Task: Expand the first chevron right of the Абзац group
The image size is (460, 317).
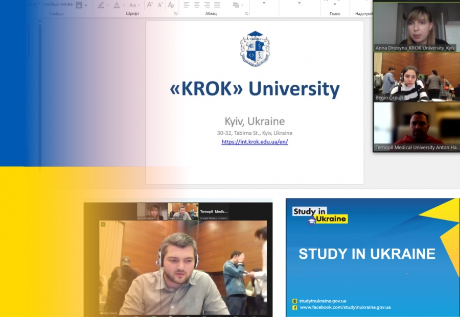Action: click(x=264, y=3)
